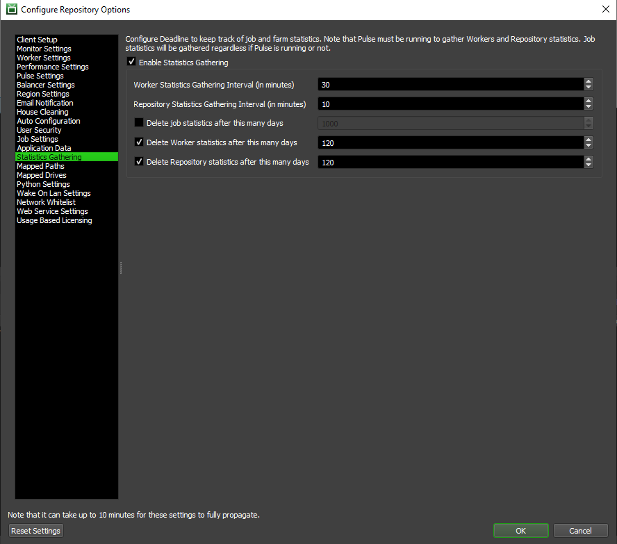Click the Deadline app icon in title bar
Image resolution: width=617 pixels, height=544 pixels.
pos(12,9)
